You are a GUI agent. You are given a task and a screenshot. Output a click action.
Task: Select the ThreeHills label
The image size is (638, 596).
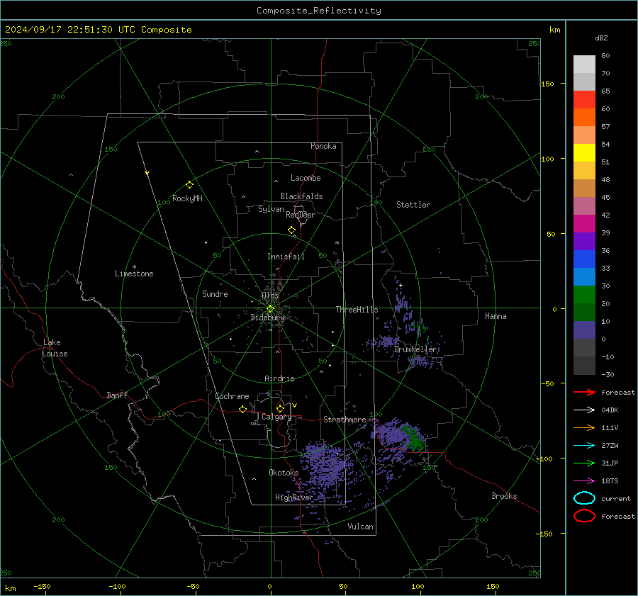[357, 310]
